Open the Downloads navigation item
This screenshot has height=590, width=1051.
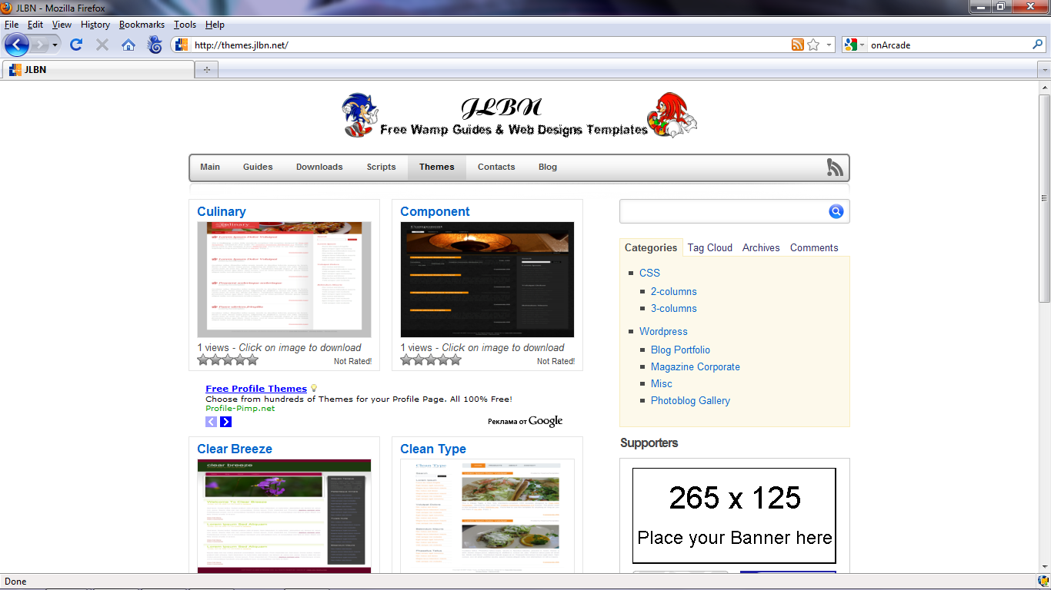click(319, 167)
